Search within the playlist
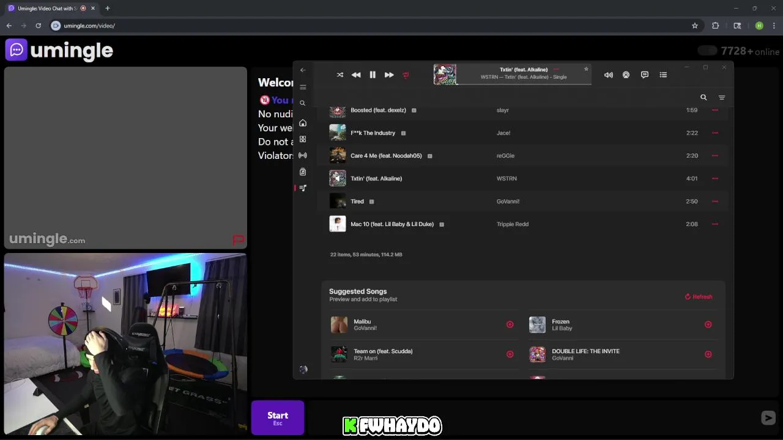The height and width of the screenshot is (440, 783). click(703, 98)
